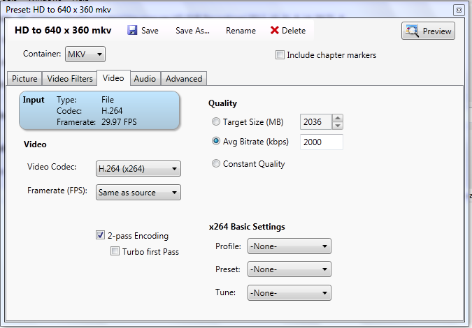
Task: Open the Container MKV dropdown
Action: click(x=85, y=54)
